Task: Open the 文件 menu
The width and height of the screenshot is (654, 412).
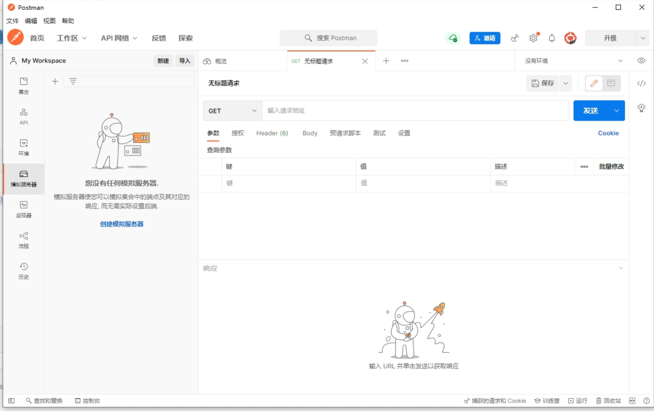Action: coord(12,21)
